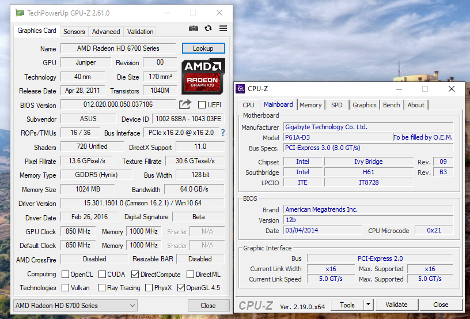This screenshot has height=319, width=470.
Task: Click the AMD Radeon Graphics logo
Action: tap(203, 76)
